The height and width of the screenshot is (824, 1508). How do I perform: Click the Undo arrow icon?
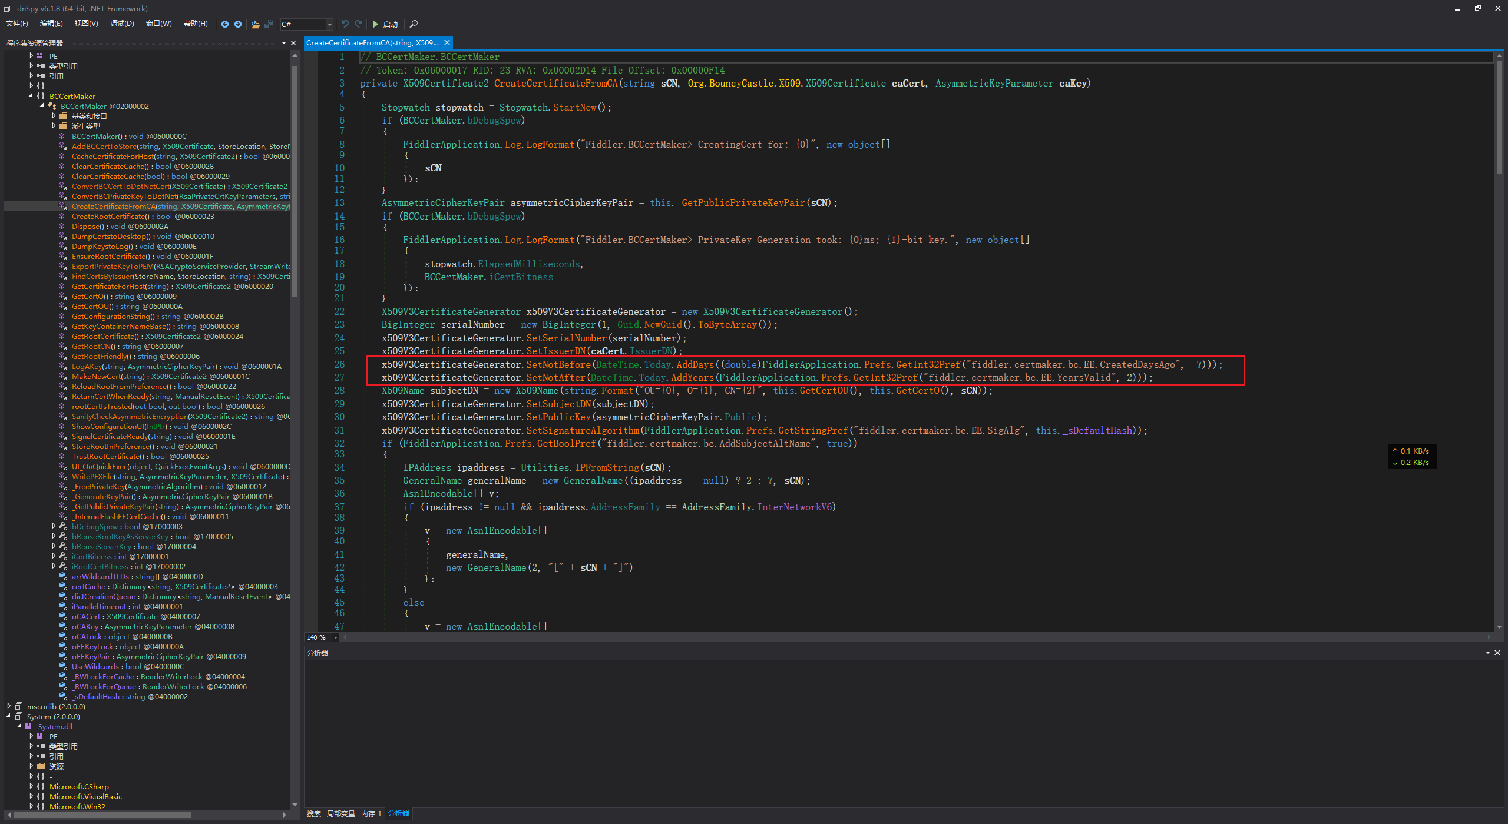point(345,24)
